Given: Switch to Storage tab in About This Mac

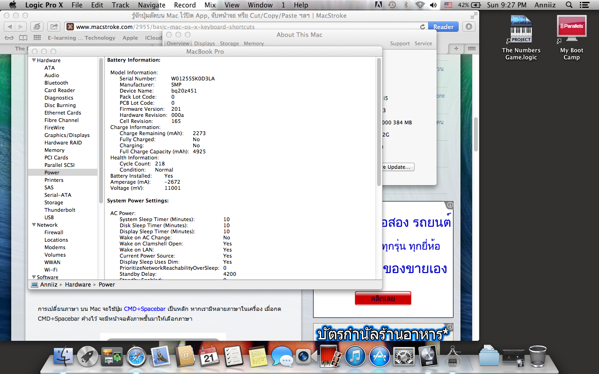Looking at the screenshot, I should 229,43.
